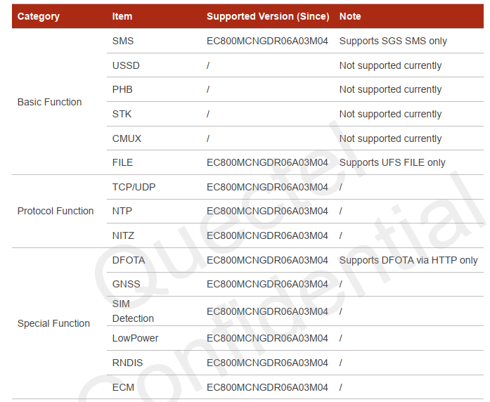Select the "Supported Version (Since)" header
This screenshot has height=402, width=490.
click(268, 16)
